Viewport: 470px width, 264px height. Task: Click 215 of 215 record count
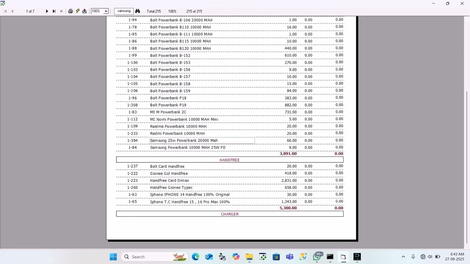click(x=194, y=11)
